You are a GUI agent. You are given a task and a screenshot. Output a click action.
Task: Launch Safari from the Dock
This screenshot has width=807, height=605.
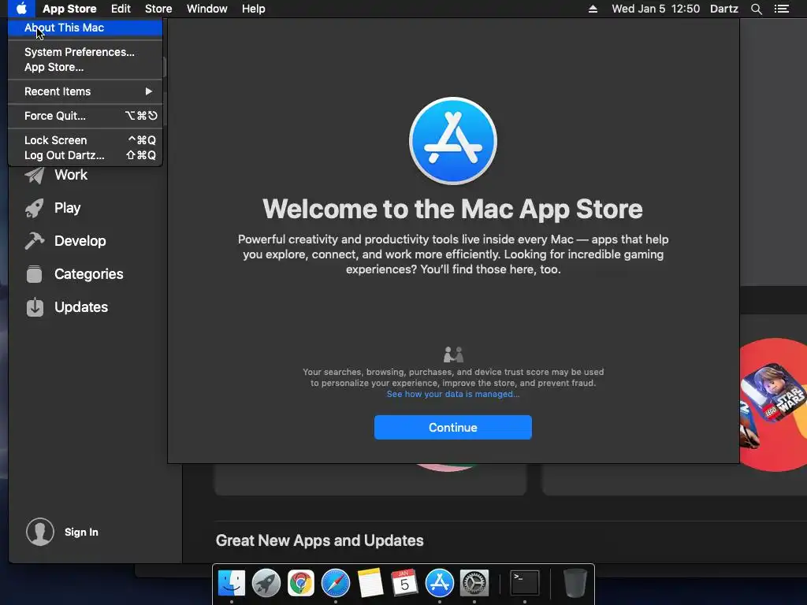pos(336,583)
